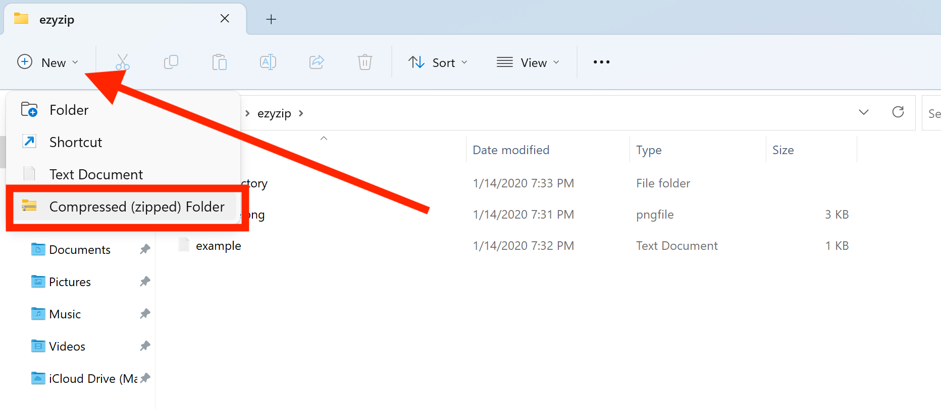The width and height of the screenshot is (941, 409).
Task: Choose Compressed (zipped) Folder option
Action: click(125, 207)
